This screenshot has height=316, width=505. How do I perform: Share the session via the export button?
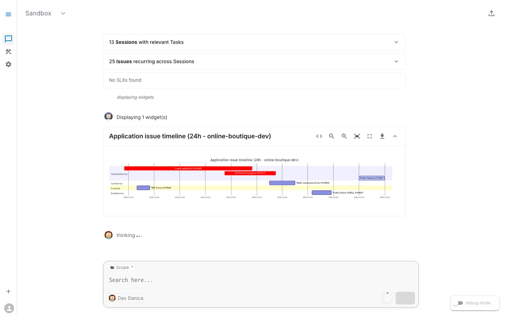click(491, 13)
